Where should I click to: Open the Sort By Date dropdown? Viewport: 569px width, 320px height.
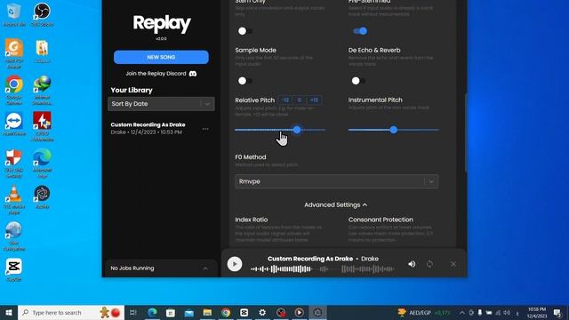[x=161, y=104]
